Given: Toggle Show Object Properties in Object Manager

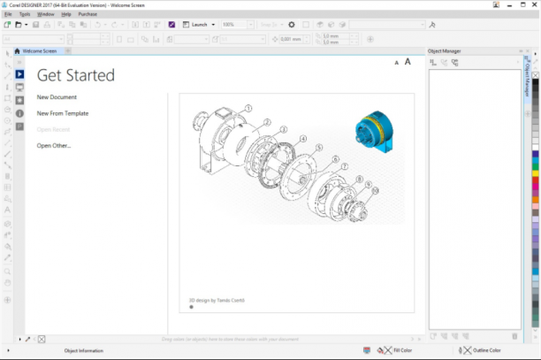Looking at the screenshot, I should (433, 63).
